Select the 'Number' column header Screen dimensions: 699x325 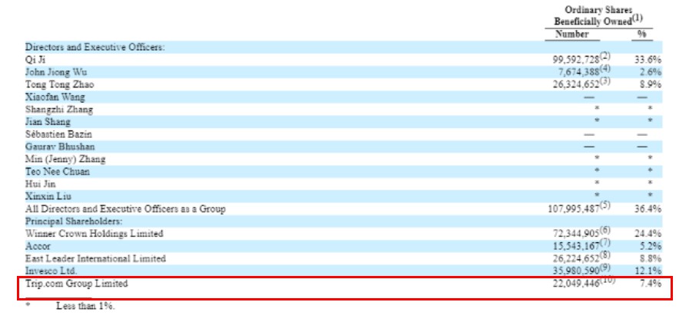[x=572, y=34]
